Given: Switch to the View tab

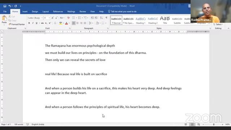Looking at the screenshot, I should (x=92, y=12).
